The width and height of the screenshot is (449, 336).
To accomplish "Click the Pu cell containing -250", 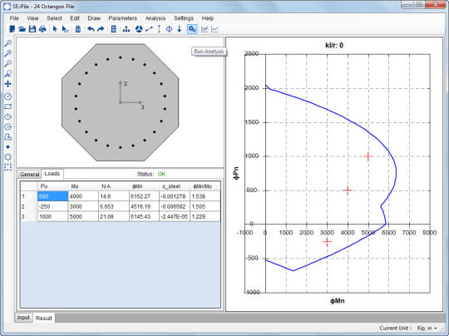I will [52, 206].
